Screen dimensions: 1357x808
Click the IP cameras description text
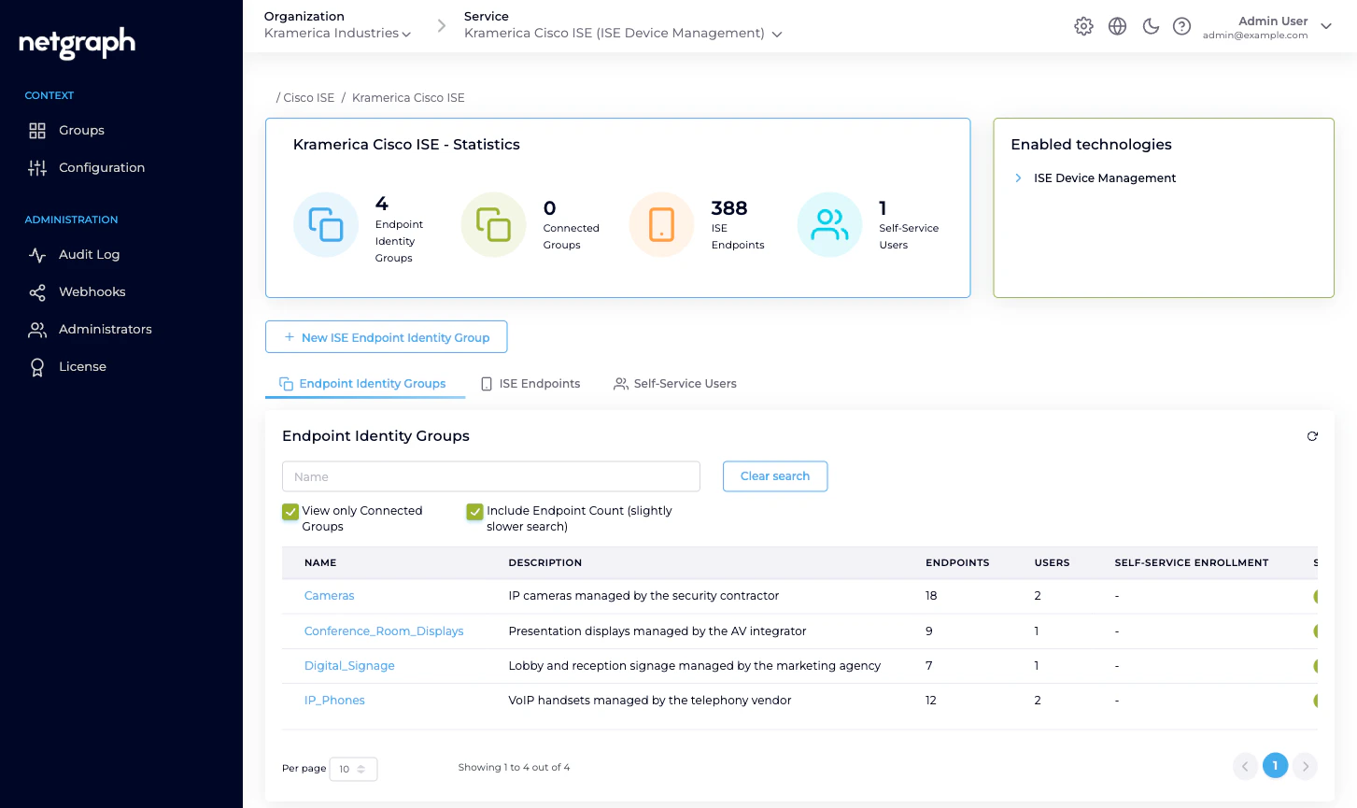(x=643, y=596)
